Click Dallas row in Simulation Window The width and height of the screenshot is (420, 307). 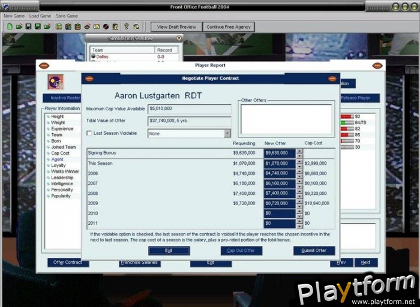[x=134, y=57]
